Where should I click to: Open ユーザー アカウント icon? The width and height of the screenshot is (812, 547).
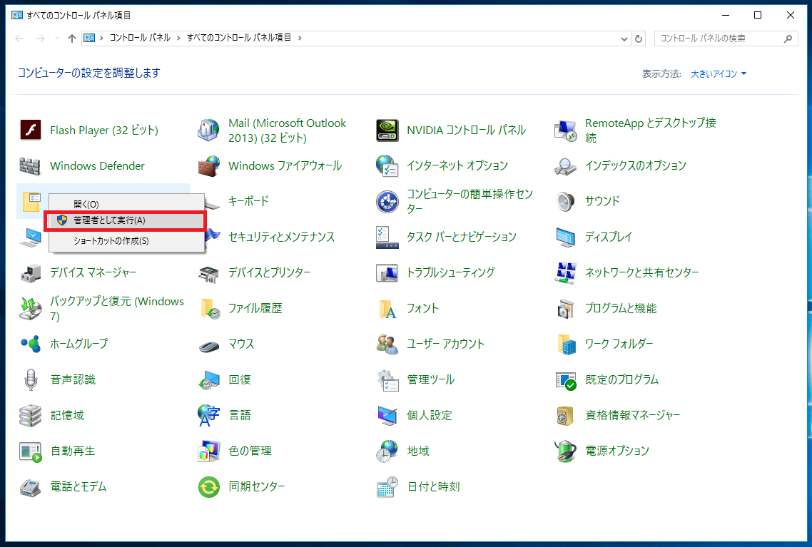click(x=387, y=344)
